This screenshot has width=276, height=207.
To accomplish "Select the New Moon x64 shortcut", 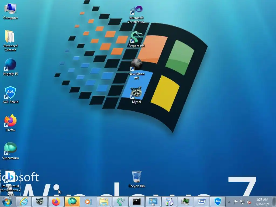I will 136,69.
